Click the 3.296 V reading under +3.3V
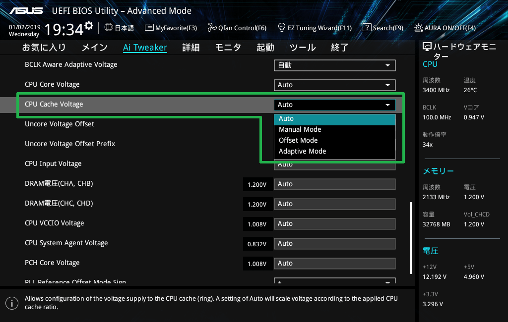This screenshot has width=508, height=322. point(433,304)
